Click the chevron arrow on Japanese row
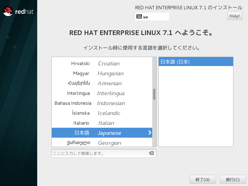248x186 pixels. coord(150,133)
